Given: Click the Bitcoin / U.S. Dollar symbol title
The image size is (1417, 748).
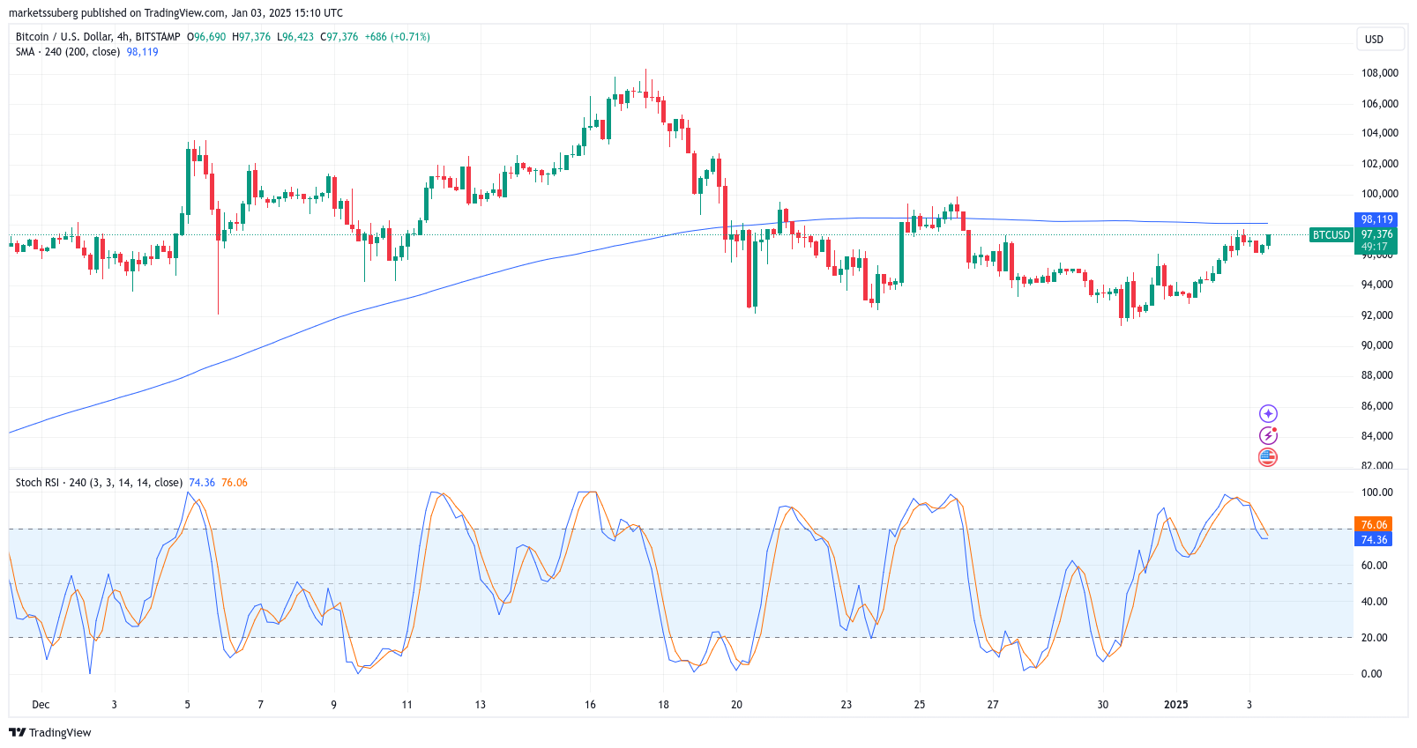Looking at the screenshot, I should click(97, 37).
